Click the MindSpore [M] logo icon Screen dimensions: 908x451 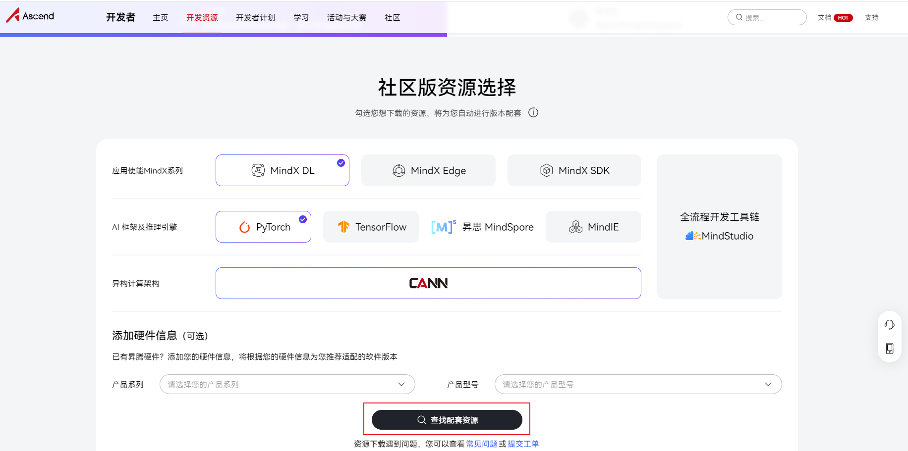coord(444,226)
